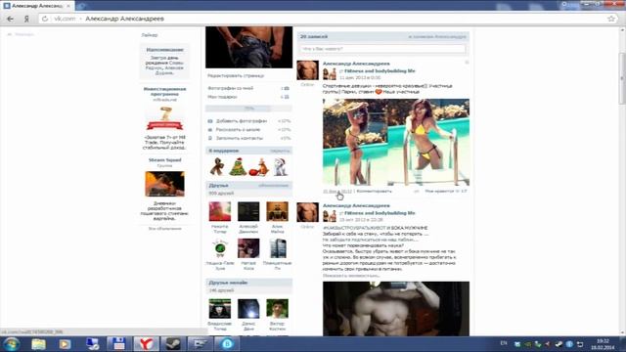Open the Steam Squad ad image
The width and height of the screenshot is (626, 352).
tap(165, 184)
